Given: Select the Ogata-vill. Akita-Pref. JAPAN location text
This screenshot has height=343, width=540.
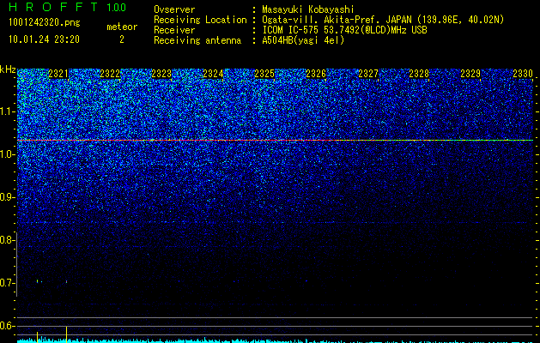Looking at the screenshot, I should (383, 20).
